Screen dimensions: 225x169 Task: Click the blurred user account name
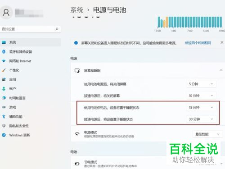click(29, 13)
